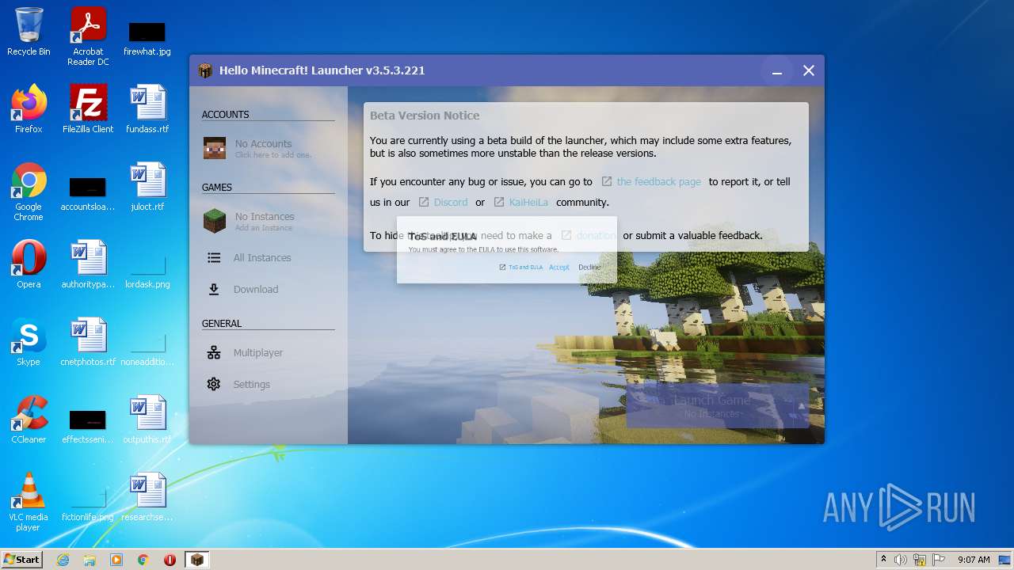This screenshot has width=1014, height=570.
Task: Select firewhat.jpg file on desktop
Action: point(147,39)
